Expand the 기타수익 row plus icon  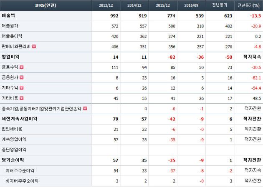(21, 87)
